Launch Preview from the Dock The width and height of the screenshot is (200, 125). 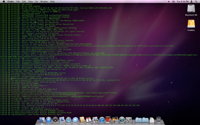(95, 120)
